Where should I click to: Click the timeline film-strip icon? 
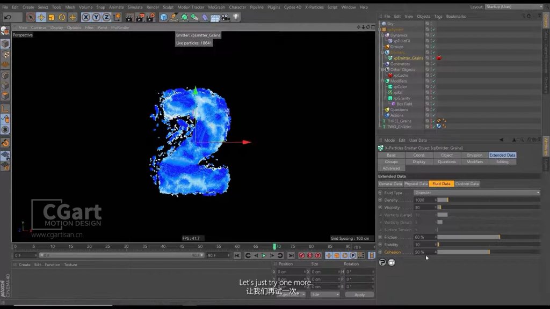pos(372,256)
